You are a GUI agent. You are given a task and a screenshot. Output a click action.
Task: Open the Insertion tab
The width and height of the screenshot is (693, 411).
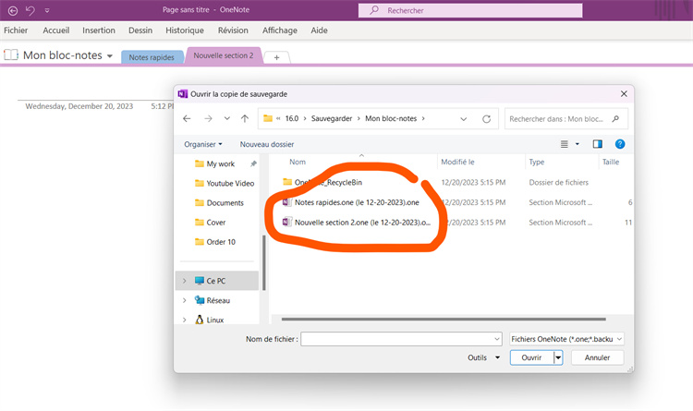(99, 30)
